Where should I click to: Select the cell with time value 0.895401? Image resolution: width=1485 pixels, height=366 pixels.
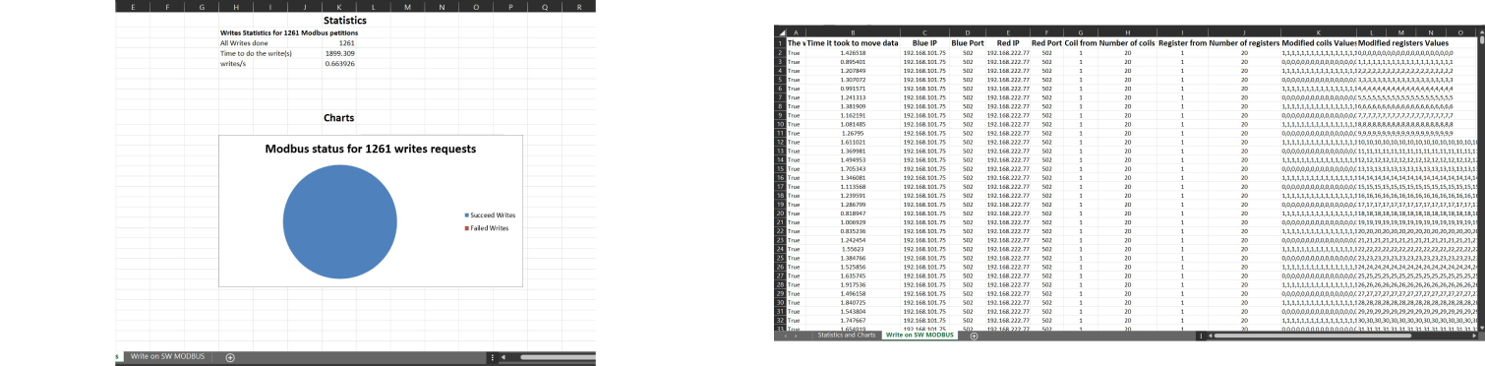[852, 62]
